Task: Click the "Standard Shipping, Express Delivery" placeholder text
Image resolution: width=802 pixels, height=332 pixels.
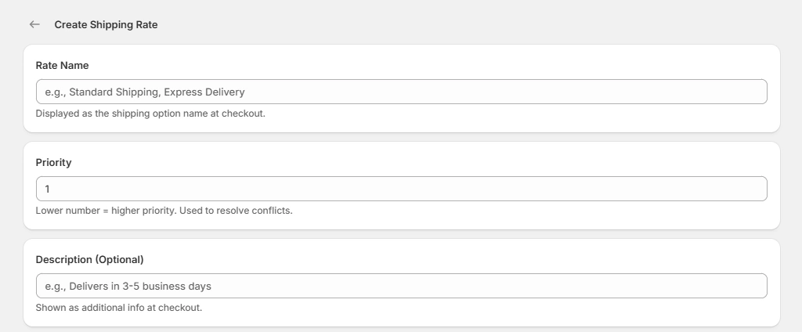Action: click(x=157, y=92)
